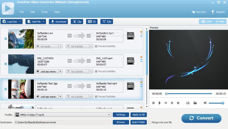The height and width of the screenshot is (129, 228).
Task: Click the MPEG format icon for IMG_1157.MOV
Action: click(131, 60)
